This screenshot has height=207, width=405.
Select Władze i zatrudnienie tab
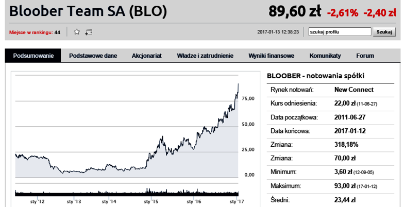coord(205,56)
